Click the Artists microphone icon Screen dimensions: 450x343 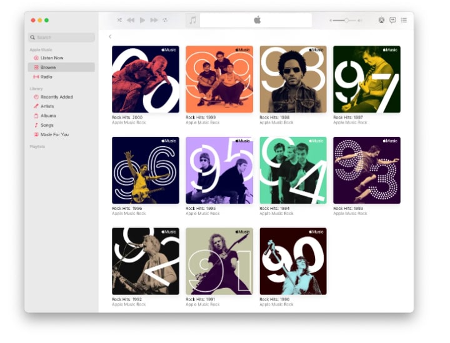pyautogui.click(x=36, y=106)
